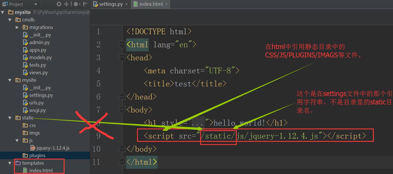393x174 pixels.
Task: Fold the html tag at line 2
Action: coord(122,44)
